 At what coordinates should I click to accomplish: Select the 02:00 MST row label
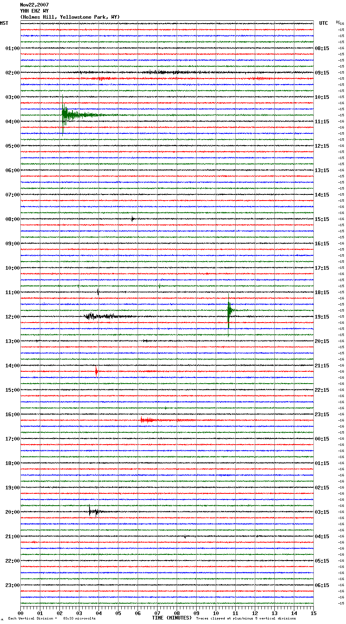[13, 73]
